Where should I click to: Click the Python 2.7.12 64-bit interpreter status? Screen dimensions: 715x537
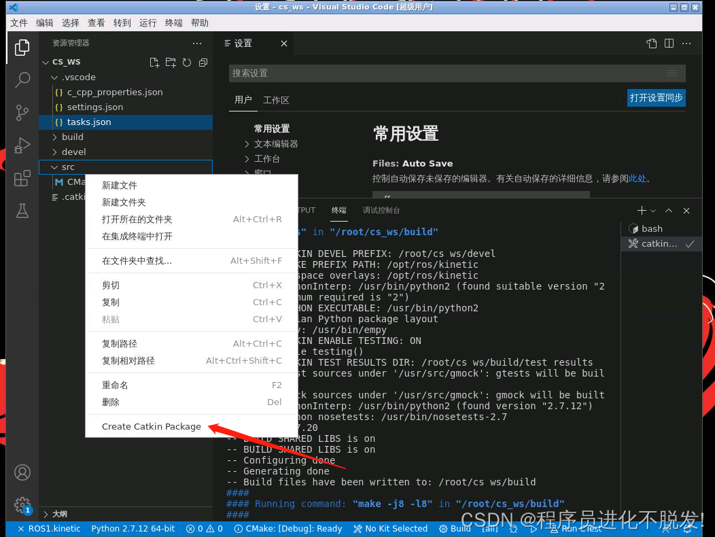pos(133,528)
